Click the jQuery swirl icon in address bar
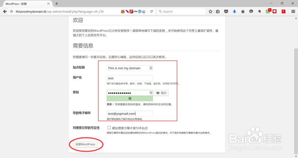Viewport: 298px width, 158px height. pyautogui.click(x=144, y=12)
